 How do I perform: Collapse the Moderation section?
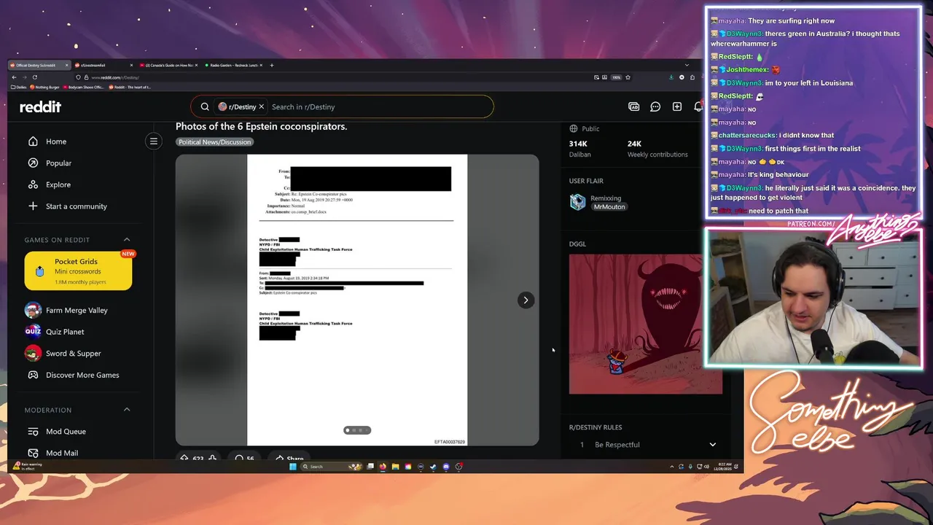[x=127, y=410]
